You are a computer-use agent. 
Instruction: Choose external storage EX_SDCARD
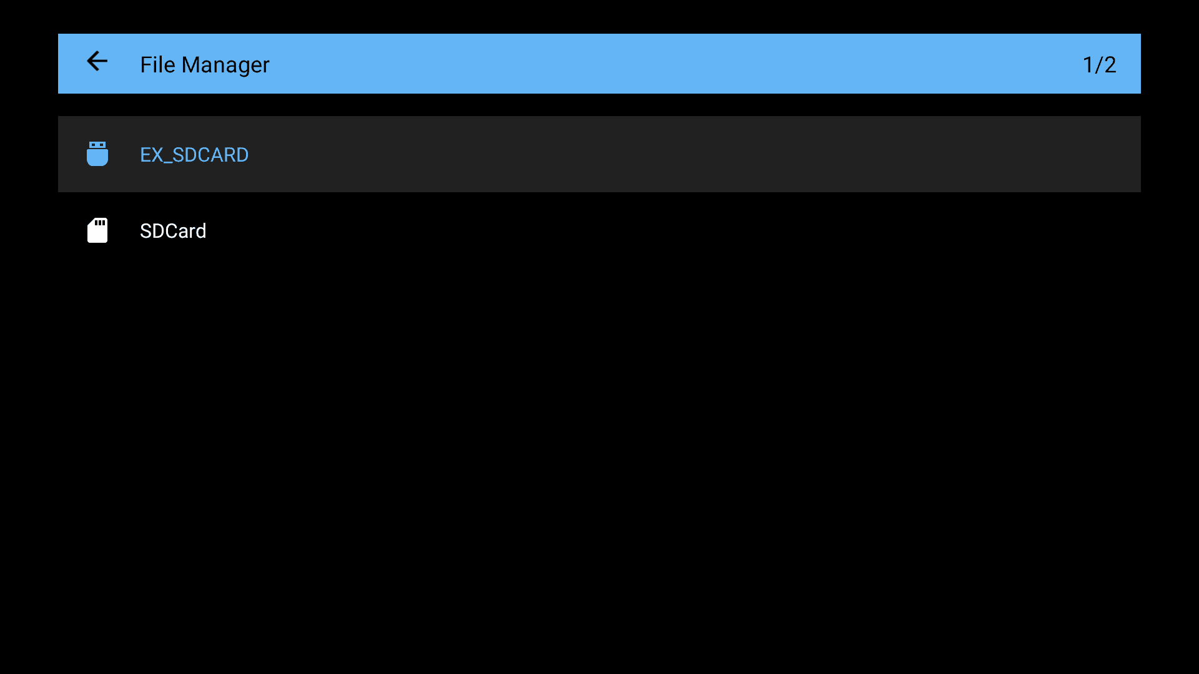coord(599,154)
